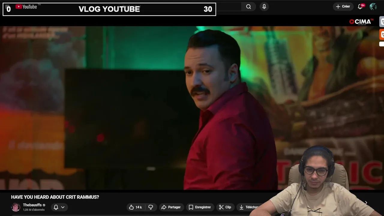
Task: Create a Clip with scissors button
Action: tap(225, 207)
